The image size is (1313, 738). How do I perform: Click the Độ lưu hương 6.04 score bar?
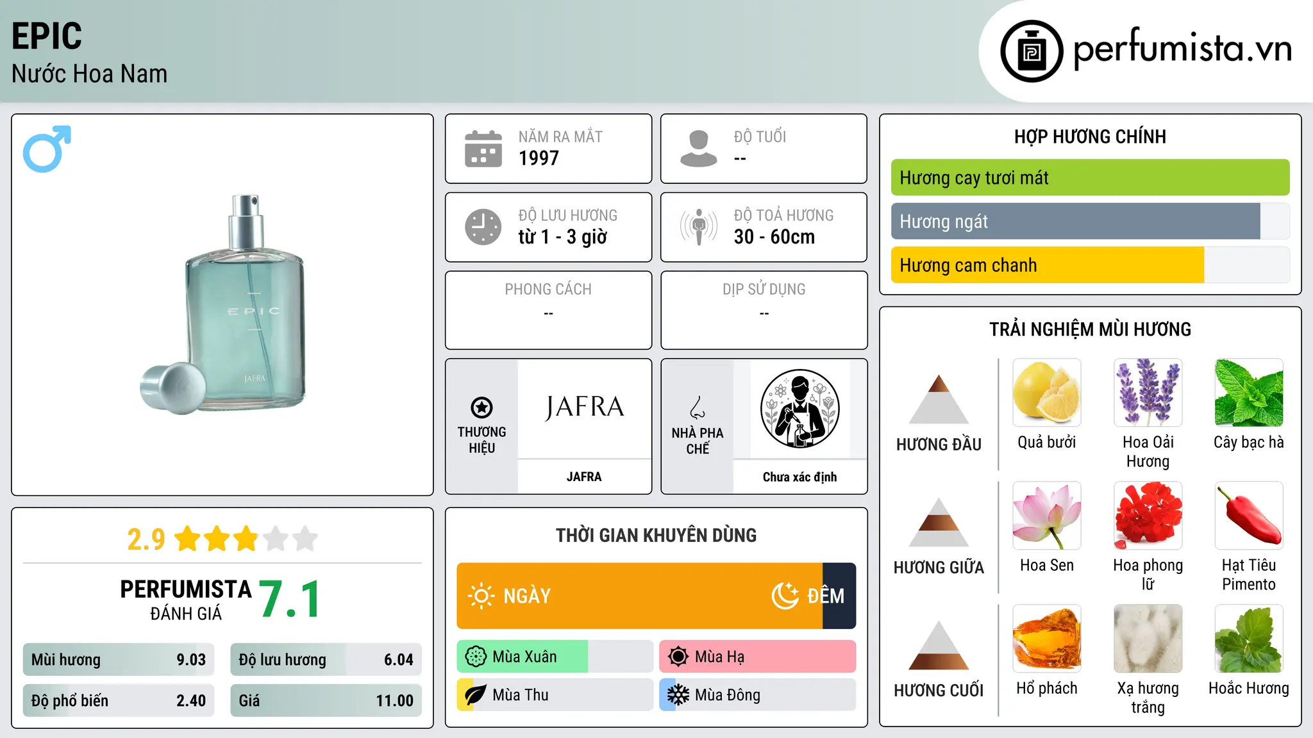point(326,660)
